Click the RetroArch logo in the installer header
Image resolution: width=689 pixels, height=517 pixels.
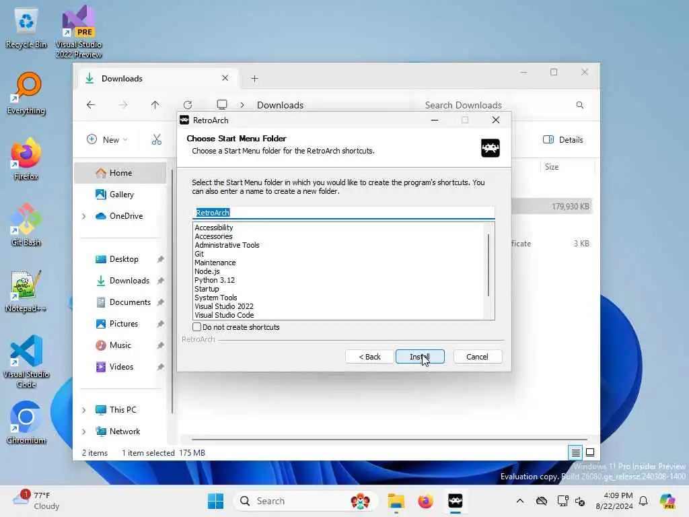pos(491,147)
